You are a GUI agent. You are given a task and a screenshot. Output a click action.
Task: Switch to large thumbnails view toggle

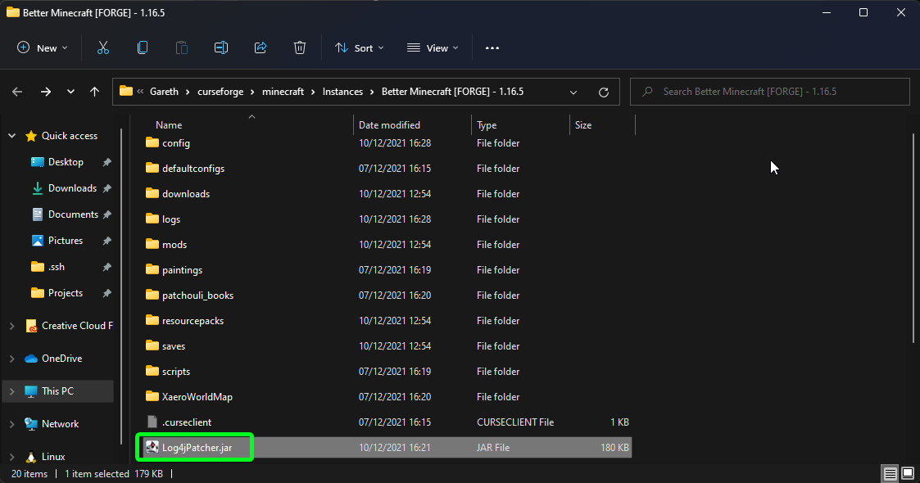907,474
